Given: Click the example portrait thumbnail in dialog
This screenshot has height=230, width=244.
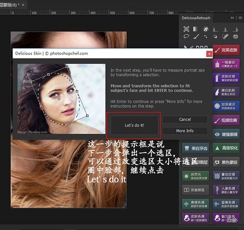Looking at the screenshot, I should (x=61, y=99).
